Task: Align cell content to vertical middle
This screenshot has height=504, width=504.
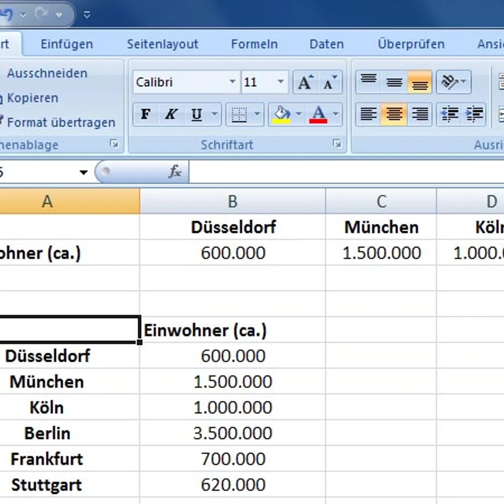Action: tap(394, 82)
